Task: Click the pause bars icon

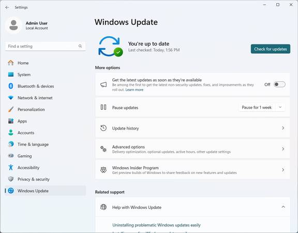Action: [x=103, y=107]
